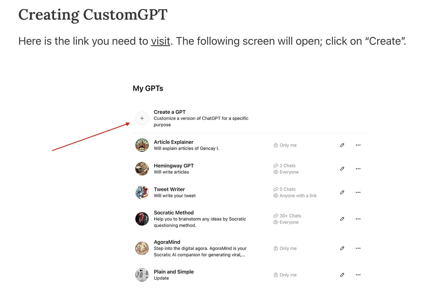This screenshot has width=443, height=296.
Task: Click the "Will write articles" description
Action: (x=171, y=172)
